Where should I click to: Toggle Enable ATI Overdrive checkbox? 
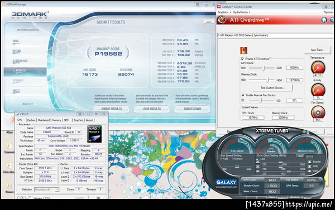tap(242, 59)
